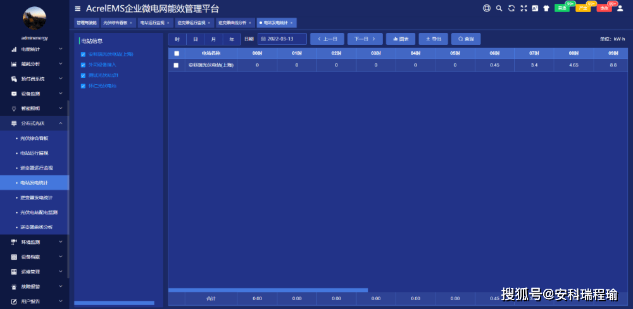Image resolution: width=633 pixels, height=309 pixels.
Task: Click the refresh icon in the header
Action: [511, 8]
